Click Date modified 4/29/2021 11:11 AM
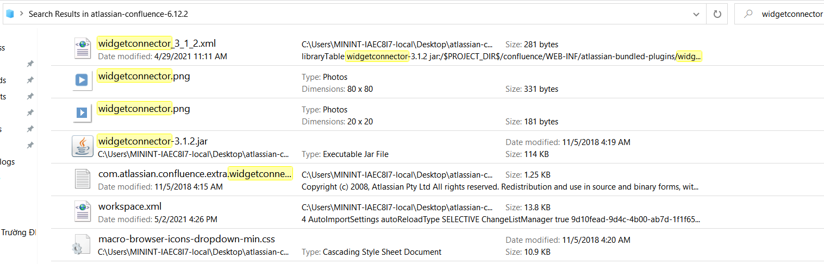The width and height of the screenshot is (824, 264). pyautogui.click(x=163, y=56)
